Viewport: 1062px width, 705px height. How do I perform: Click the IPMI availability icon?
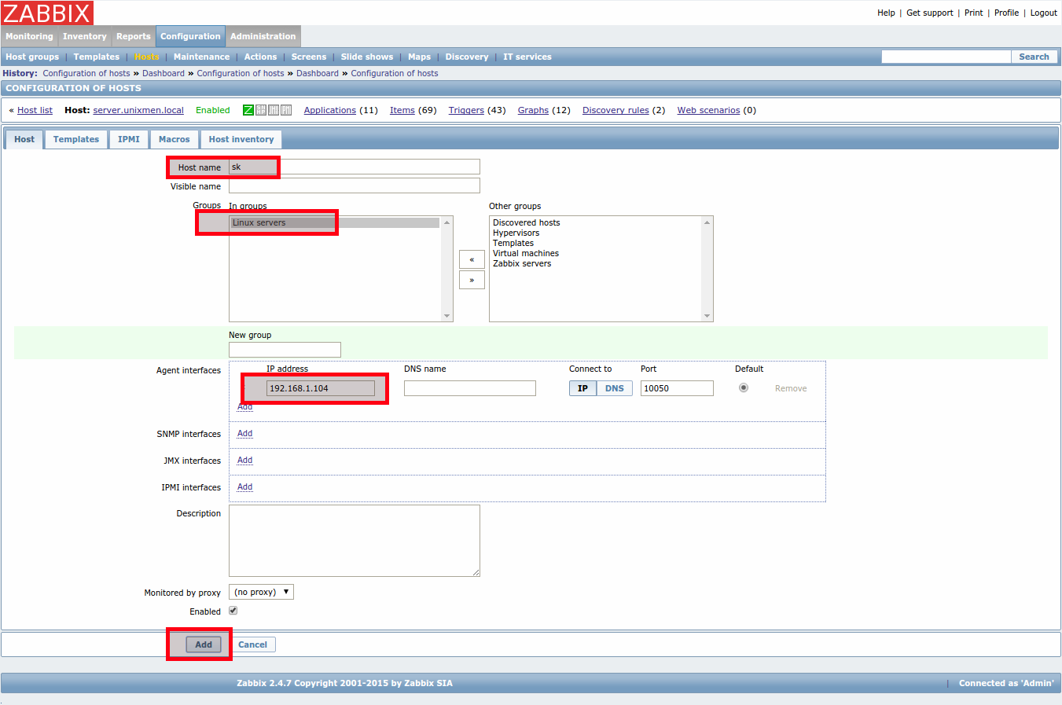[x=286, y=110]
